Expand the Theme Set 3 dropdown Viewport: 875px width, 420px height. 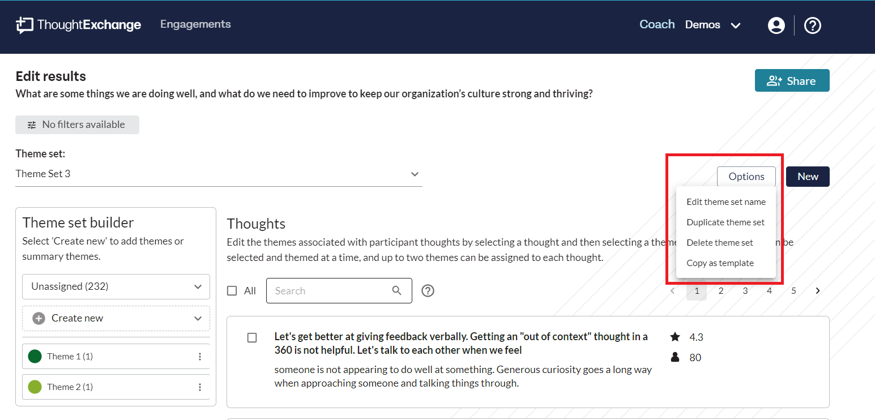coord(219,174)
